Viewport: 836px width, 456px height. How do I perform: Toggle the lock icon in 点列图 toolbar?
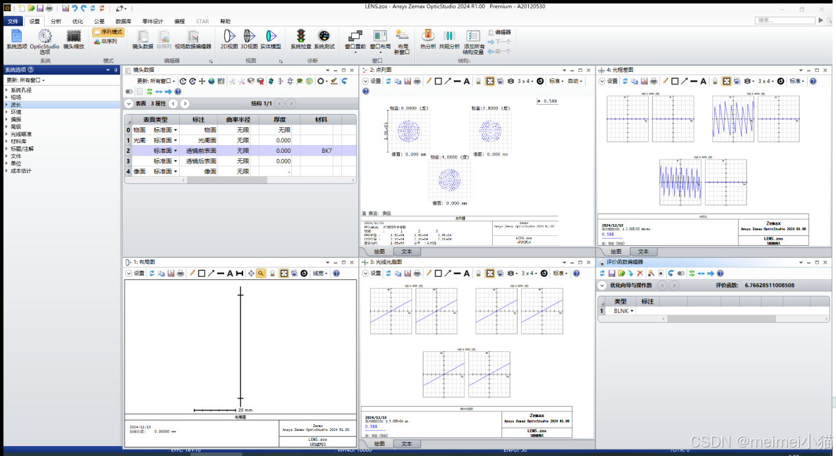click(479, 81)
